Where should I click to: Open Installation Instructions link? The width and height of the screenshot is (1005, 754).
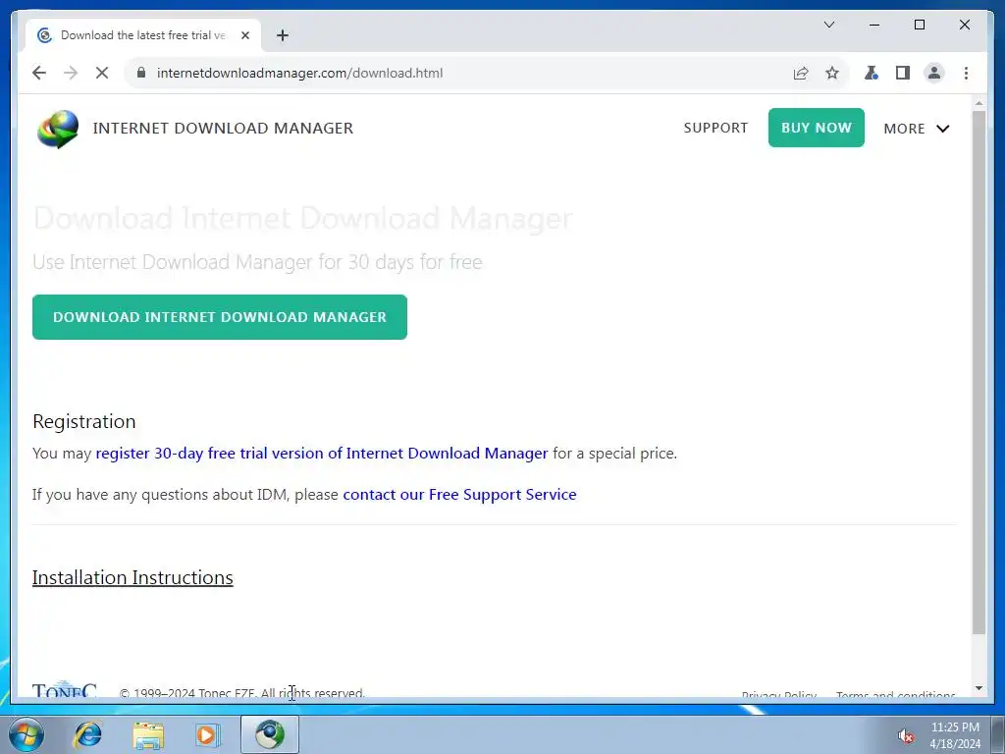(132, 577)
